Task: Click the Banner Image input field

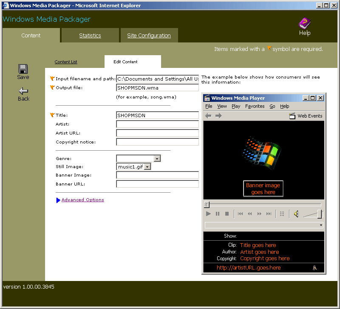Action: click(x=157, y=175)
